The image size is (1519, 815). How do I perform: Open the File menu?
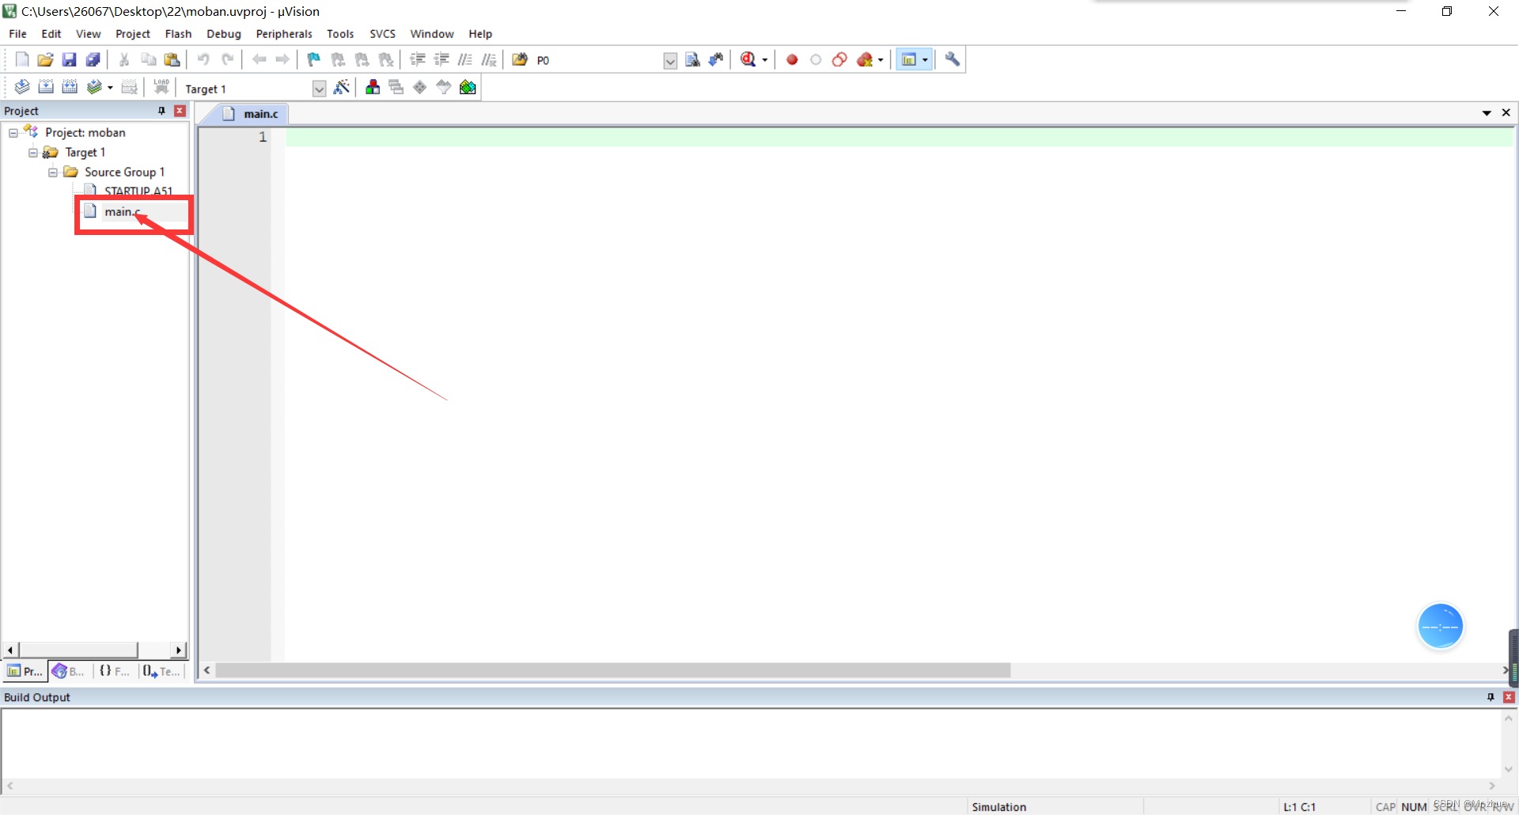pyautogui.click(x=17, y=34)
